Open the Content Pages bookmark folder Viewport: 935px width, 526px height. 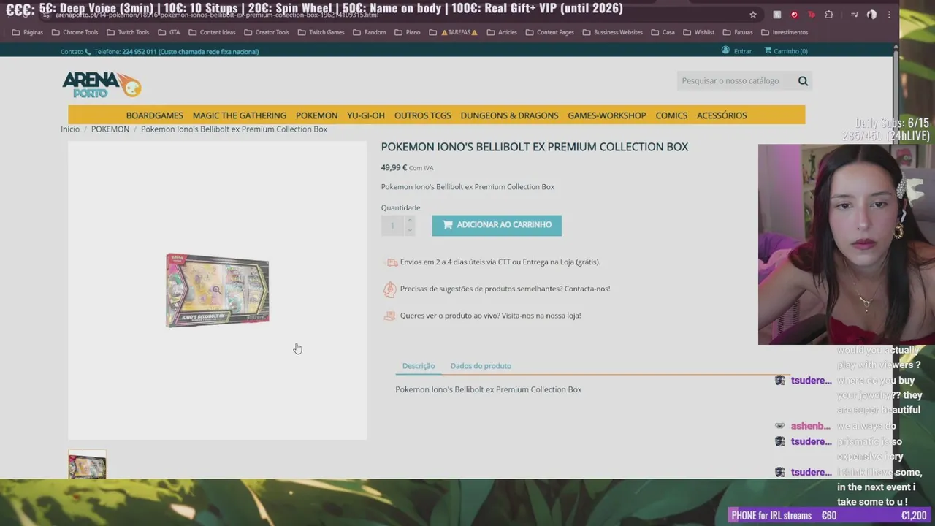pos(550,32)
